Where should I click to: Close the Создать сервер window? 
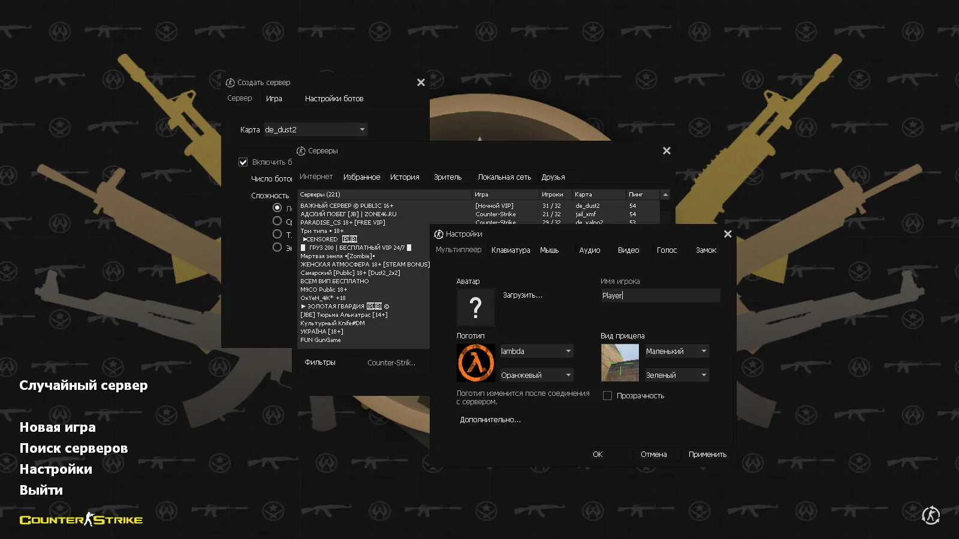pyautogui.click(x=421, y=83)
